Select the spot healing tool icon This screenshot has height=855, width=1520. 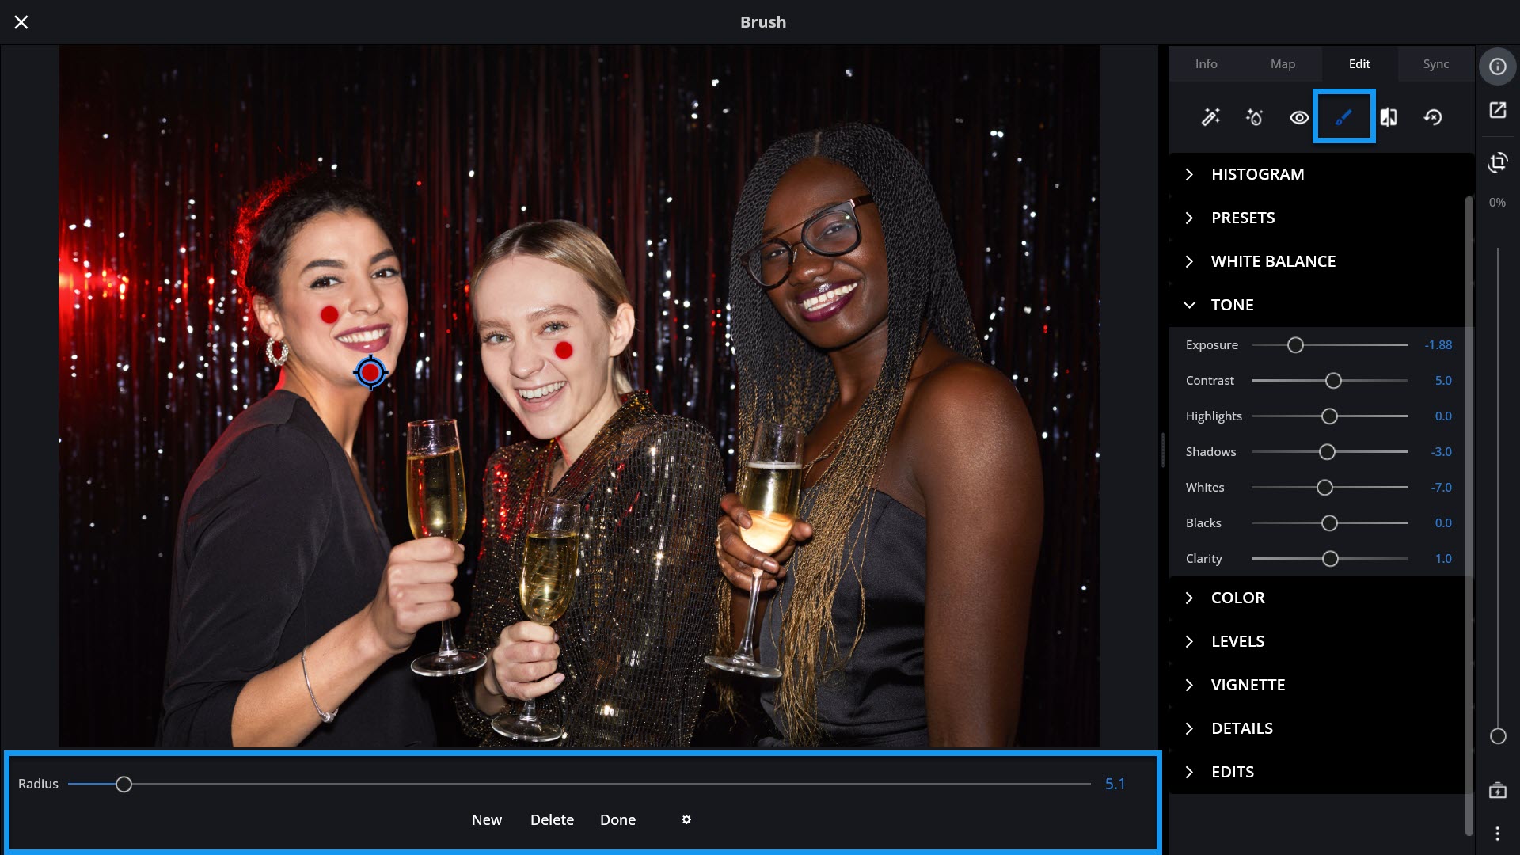tap(1255, 117)
